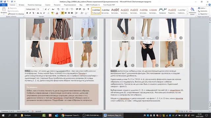Open the Вставить paste options arrow
Viewport: 211px width, 118px height.
point(4,14)
